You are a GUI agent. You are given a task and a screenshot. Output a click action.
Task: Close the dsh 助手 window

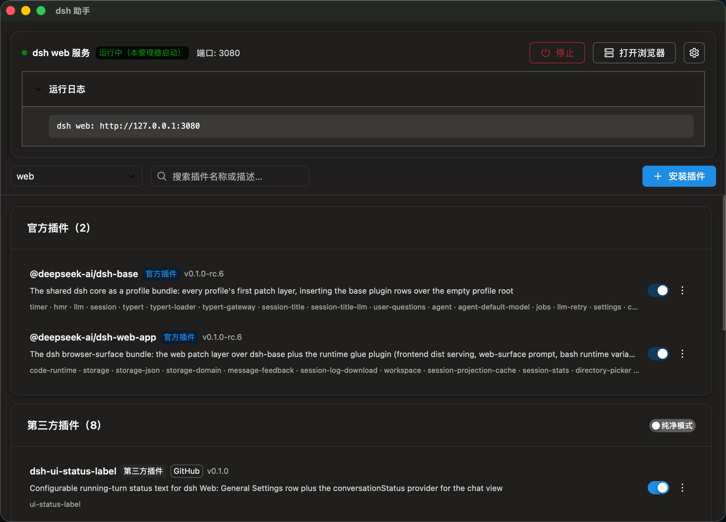pyautogui.click(x=11, y=11)
